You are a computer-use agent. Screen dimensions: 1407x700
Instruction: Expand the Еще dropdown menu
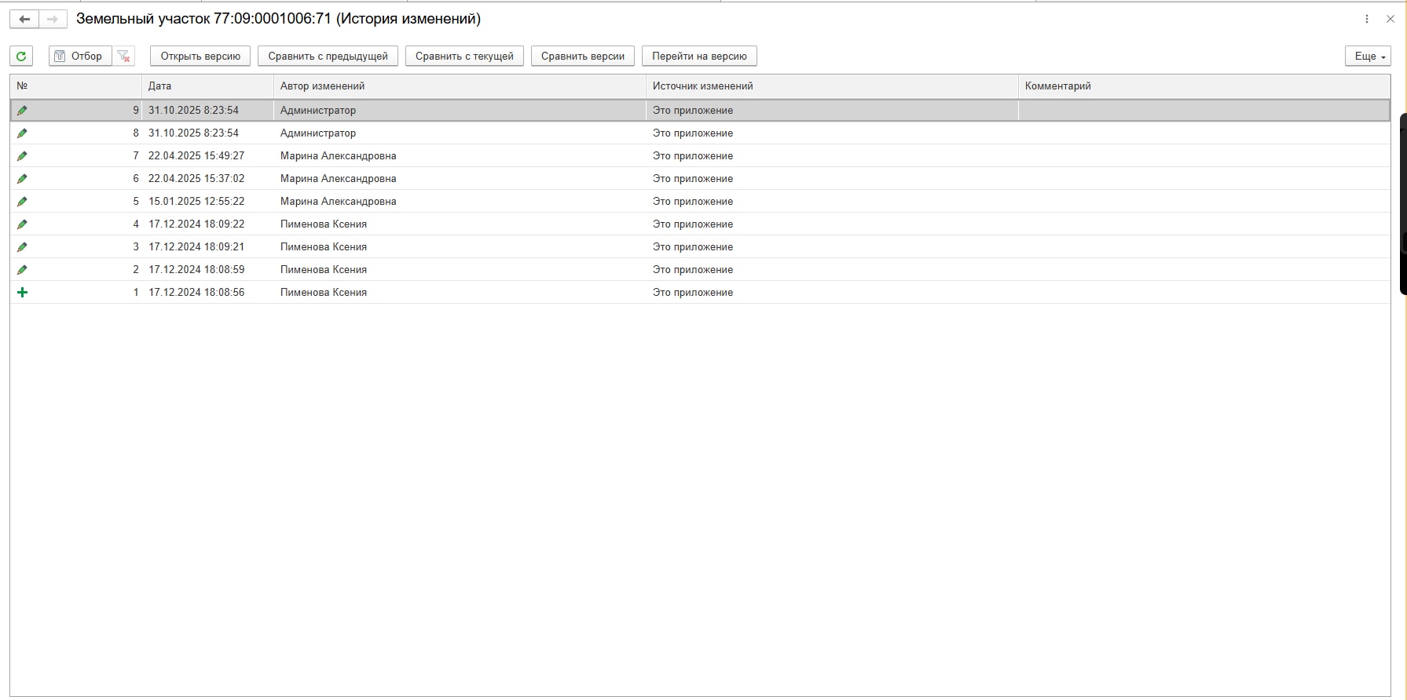point(1368,56)
